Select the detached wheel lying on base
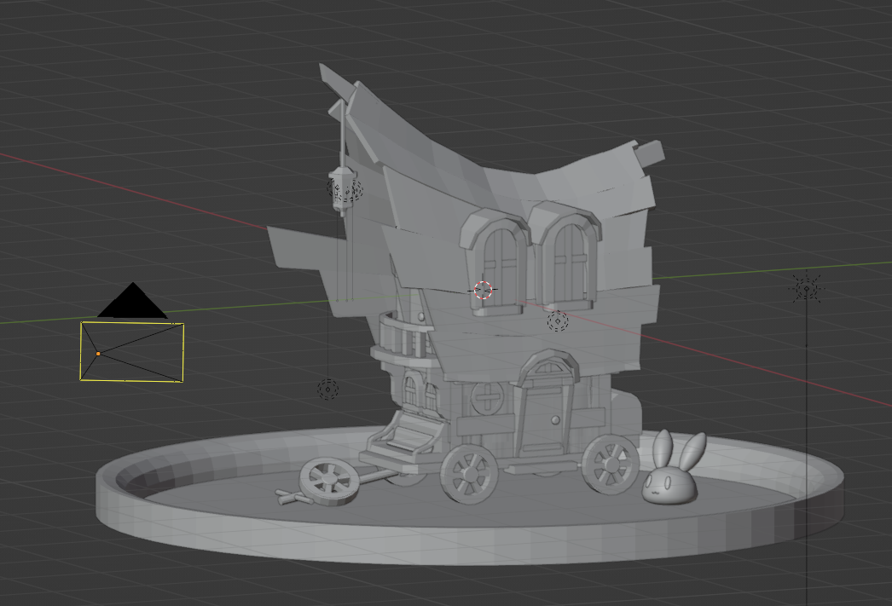This screenshot has width=892, height=606. tap(330, 482)
